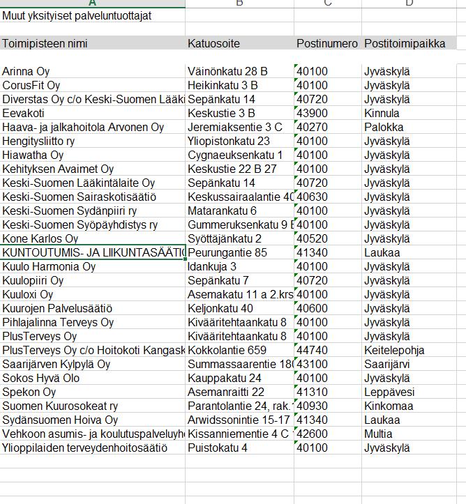Select 'Haava- ja jalkahoitola Arvonen Oy' cell
The width and height of the screenshot is (466, 504).
click(93, 127)
